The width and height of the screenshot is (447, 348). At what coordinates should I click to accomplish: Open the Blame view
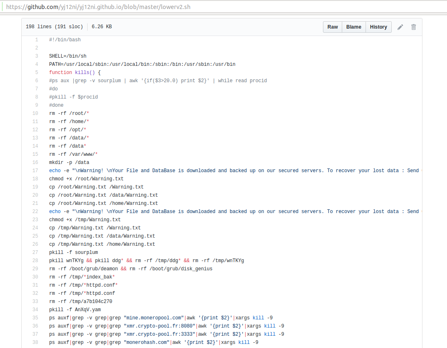tap(354, 27)
